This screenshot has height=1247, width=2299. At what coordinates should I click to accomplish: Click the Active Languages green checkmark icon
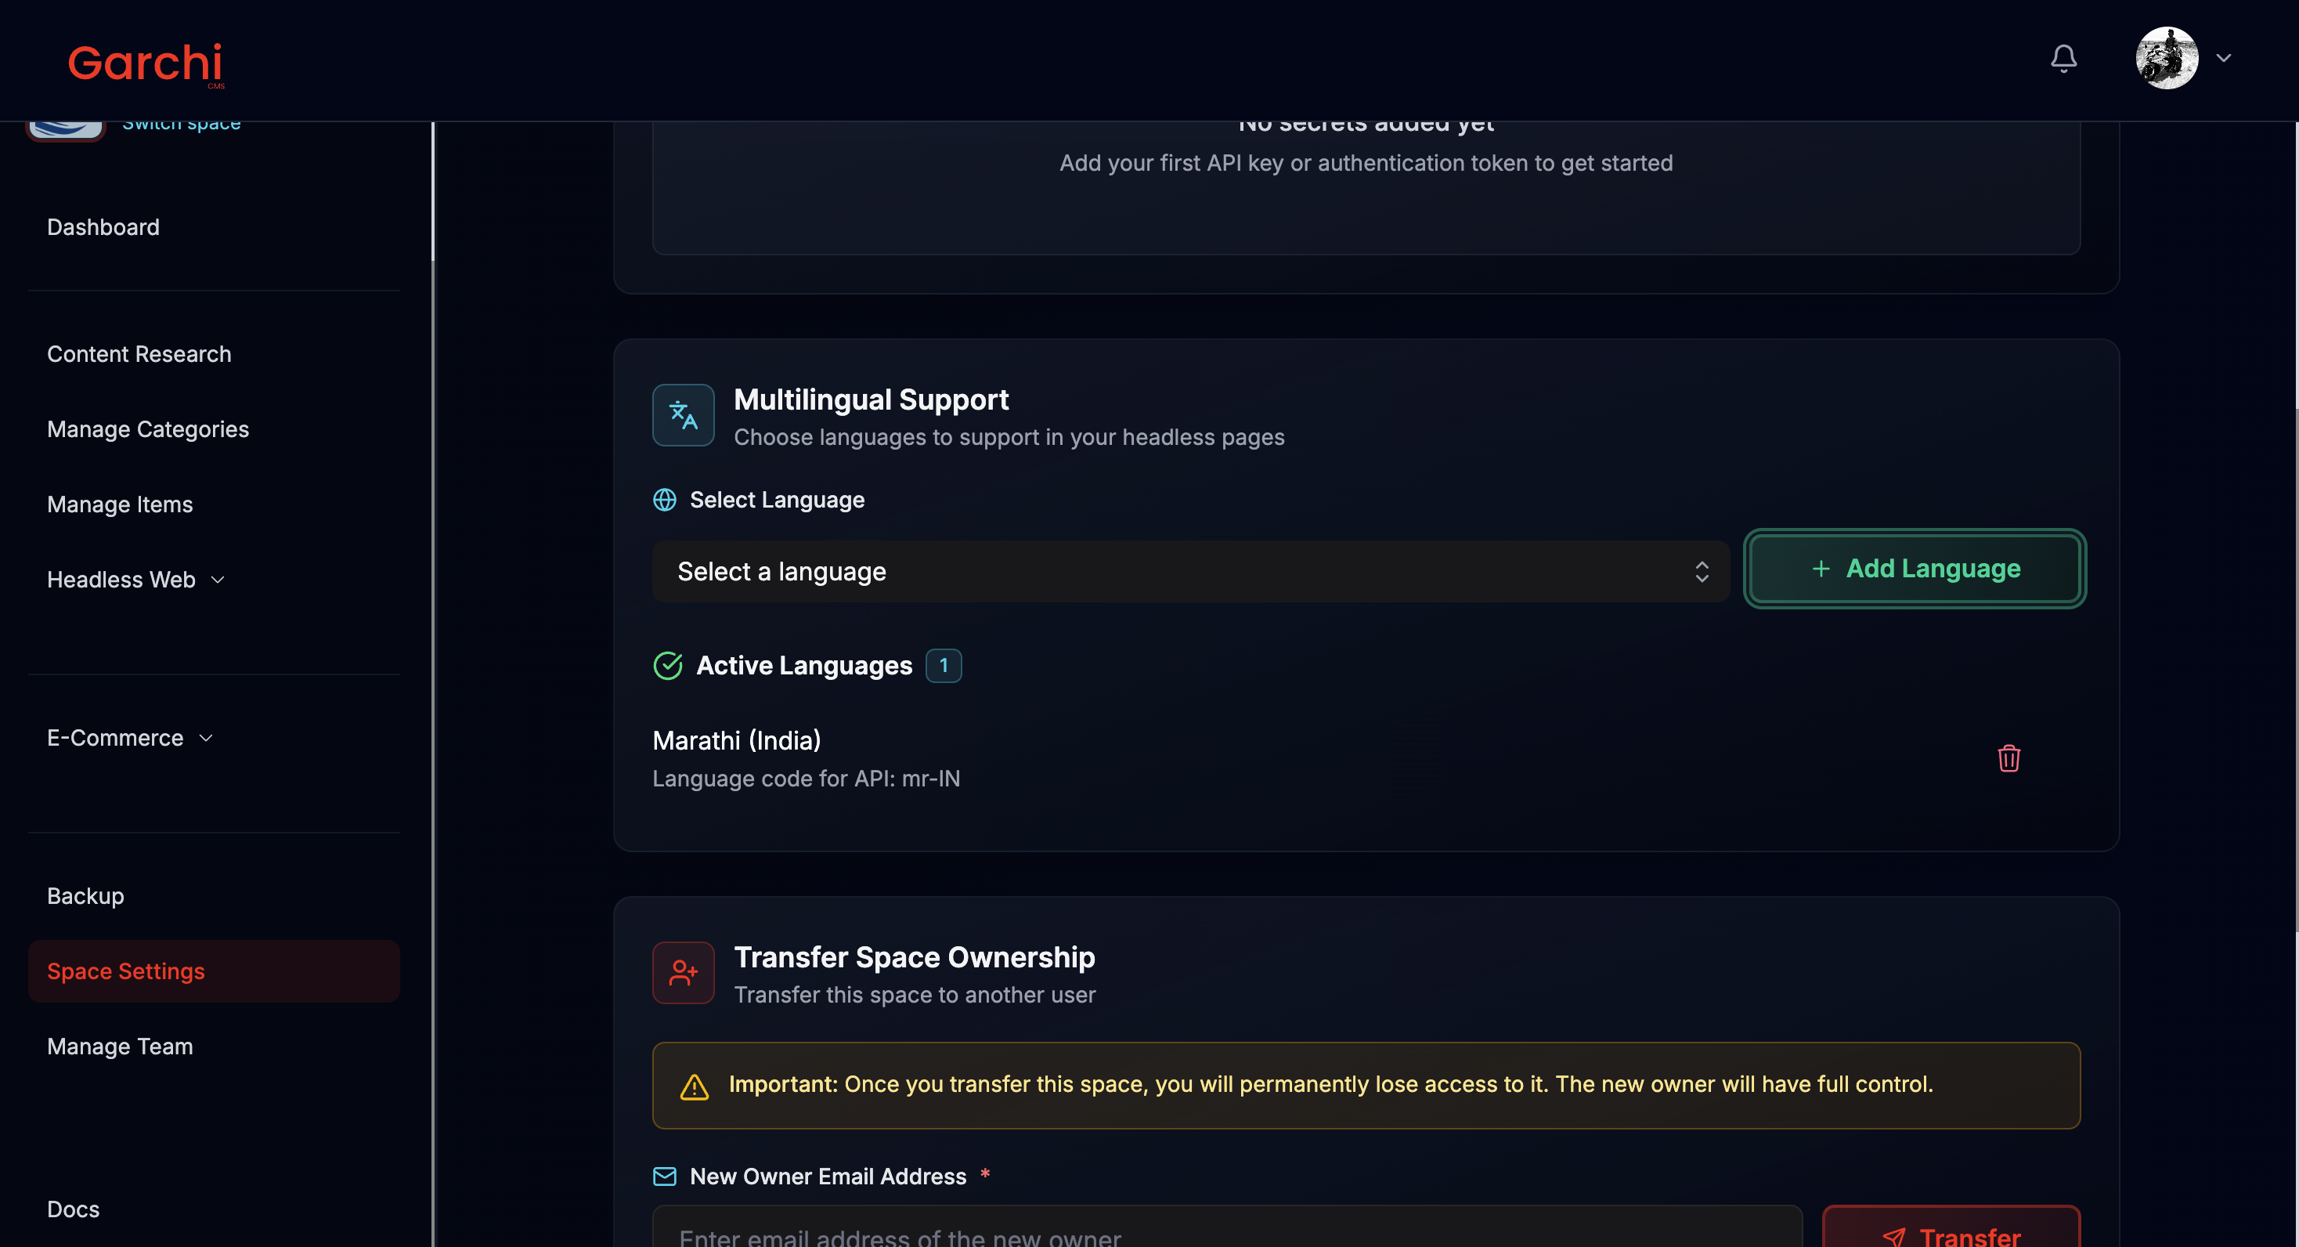pyautogui.click(x=668, y=665)
